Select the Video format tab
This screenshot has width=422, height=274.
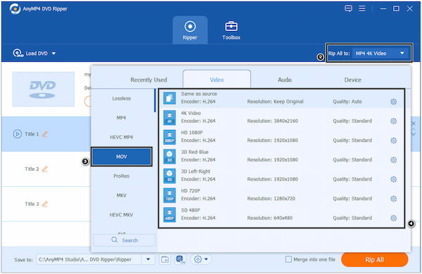click(x=217, y=79)
